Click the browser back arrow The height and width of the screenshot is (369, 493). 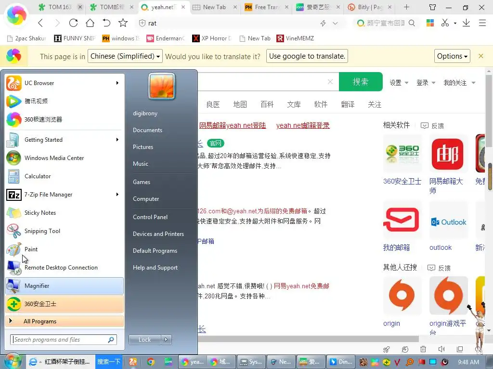click(x=40, y=23)
